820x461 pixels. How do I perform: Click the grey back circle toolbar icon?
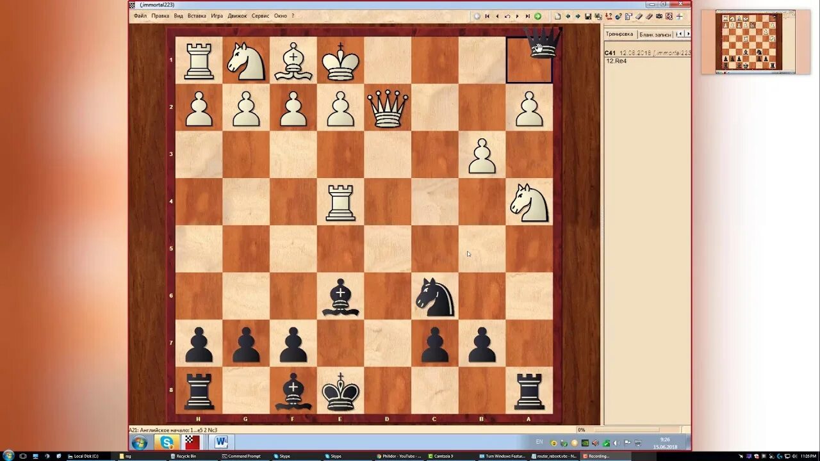(477, 16)
